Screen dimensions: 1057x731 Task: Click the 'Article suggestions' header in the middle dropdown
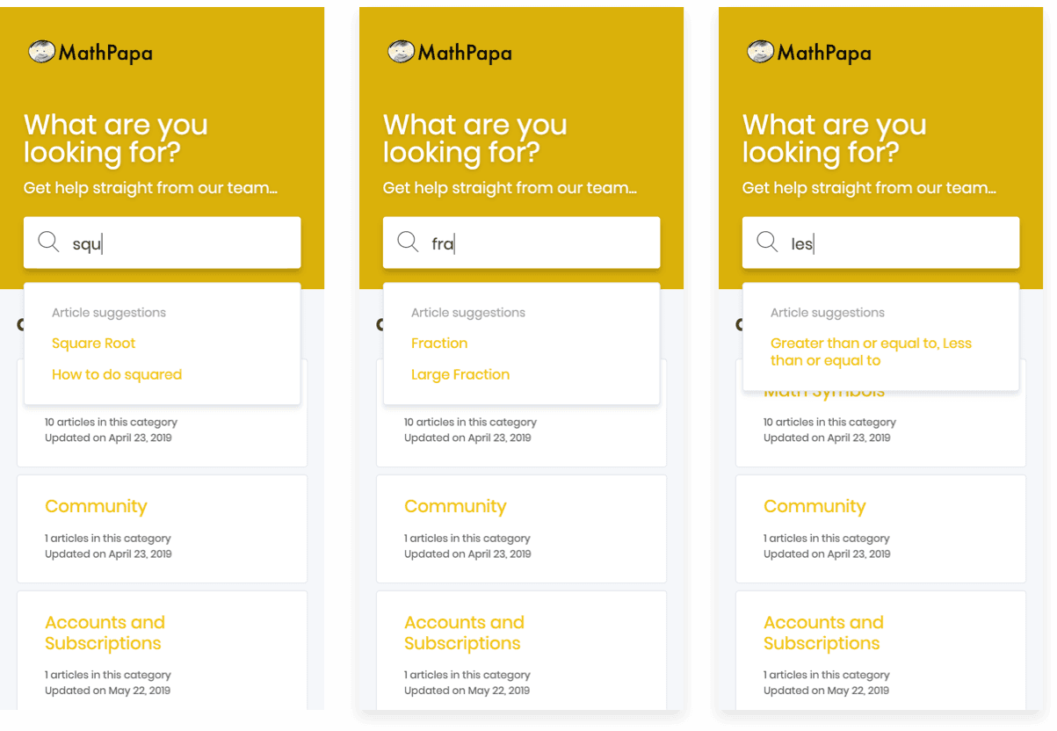[468, 312]
